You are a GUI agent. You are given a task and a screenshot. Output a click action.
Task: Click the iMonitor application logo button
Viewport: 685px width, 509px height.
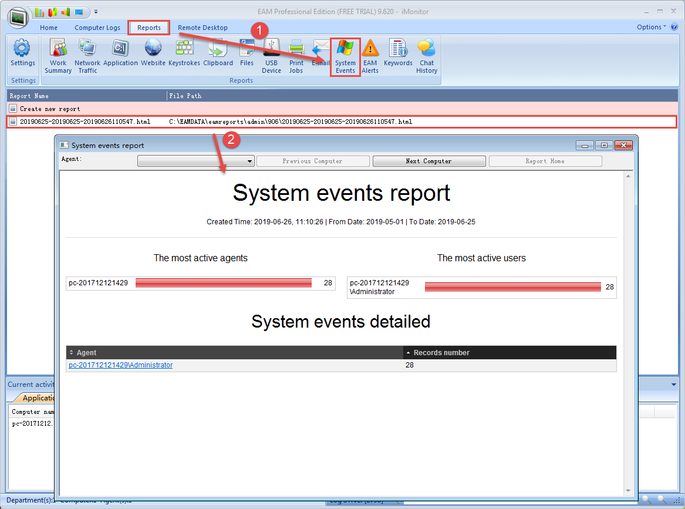point(18,18)
